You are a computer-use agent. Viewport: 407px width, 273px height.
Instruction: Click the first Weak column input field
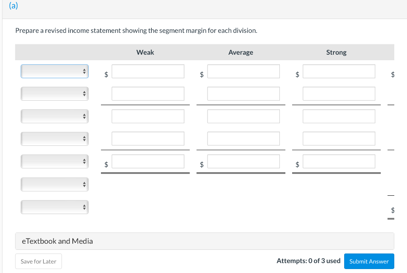tap(148, 71)
